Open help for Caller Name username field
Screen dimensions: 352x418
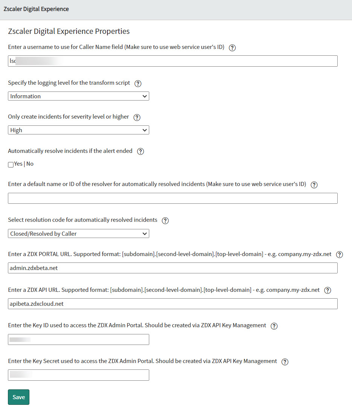(x=232, y=48)
